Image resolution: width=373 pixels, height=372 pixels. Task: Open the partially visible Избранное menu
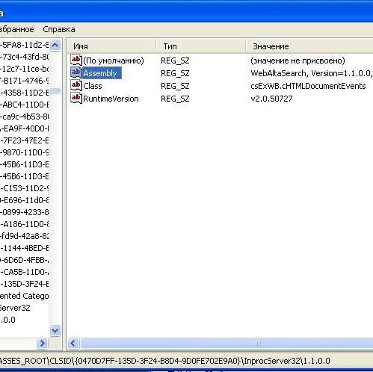(16, 29)
